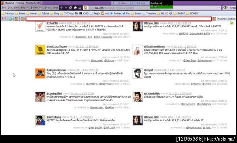Image resolution: width=237 pixels, height=143 pixels.
Task: Click the buffotoon cartoon avatar
Action: pyautogui.click(x=40, y=120)
